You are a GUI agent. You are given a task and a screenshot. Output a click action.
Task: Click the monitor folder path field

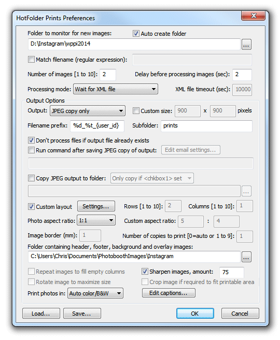click(134, 44)
